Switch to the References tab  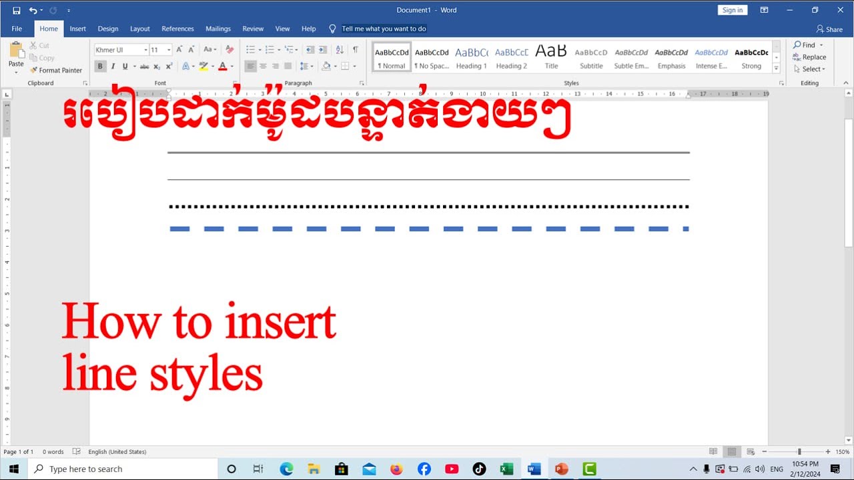pyautogui.click(x=177, y=29)
